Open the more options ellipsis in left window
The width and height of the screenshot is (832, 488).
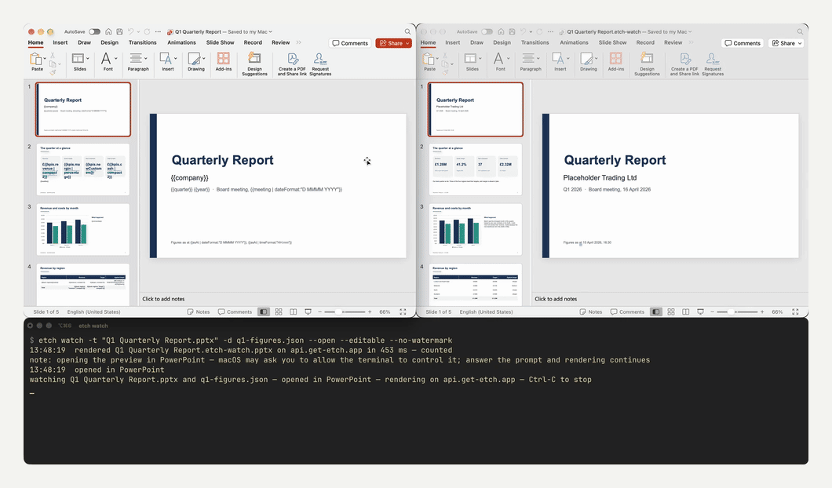click(158, 32)
